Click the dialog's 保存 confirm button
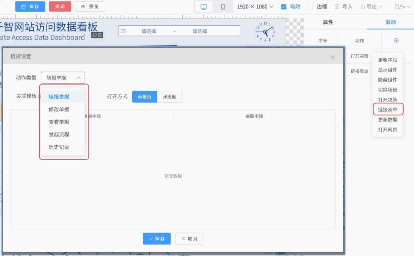Screen dimensions: 414x256 coord(156,239)
